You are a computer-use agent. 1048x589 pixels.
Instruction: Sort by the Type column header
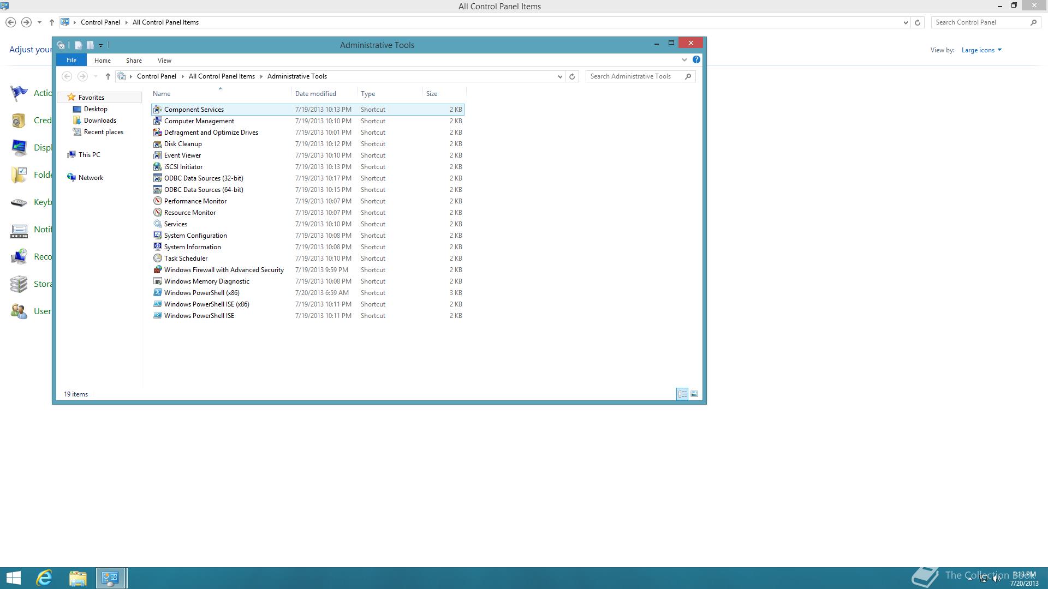point(390,94)
